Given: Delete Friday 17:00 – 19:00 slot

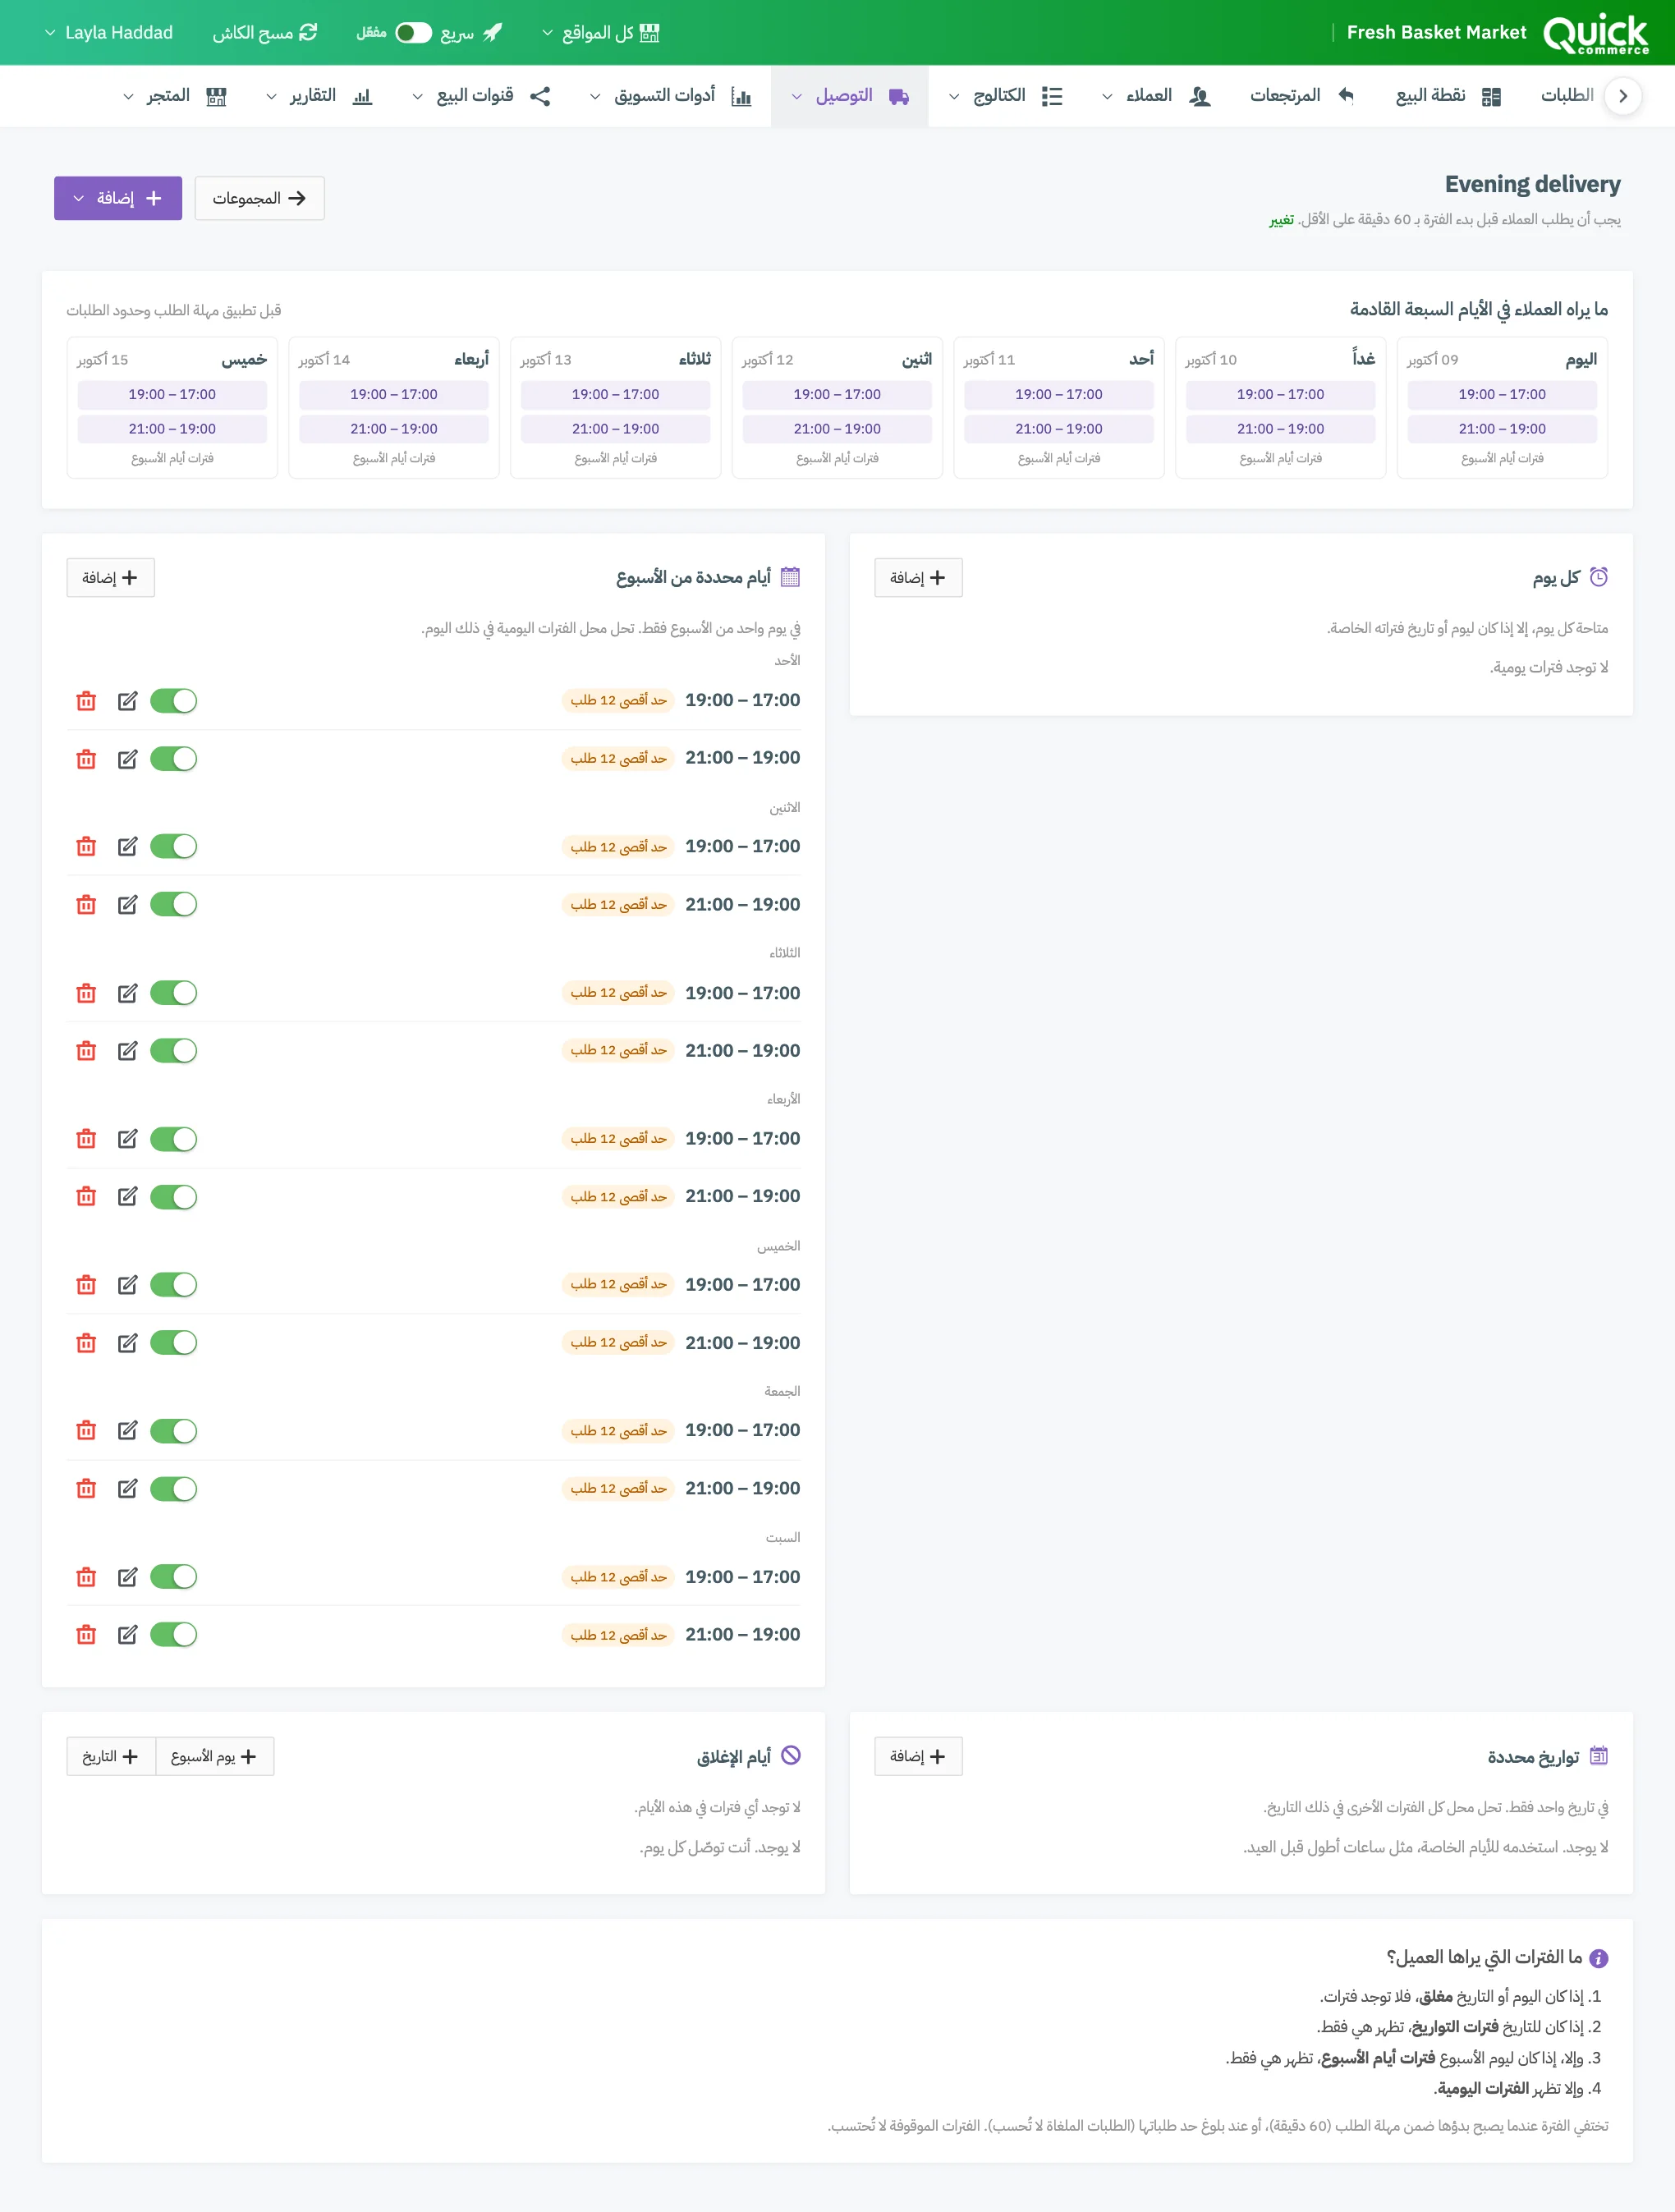Looking at the screenshot, I should (86, 1431).
